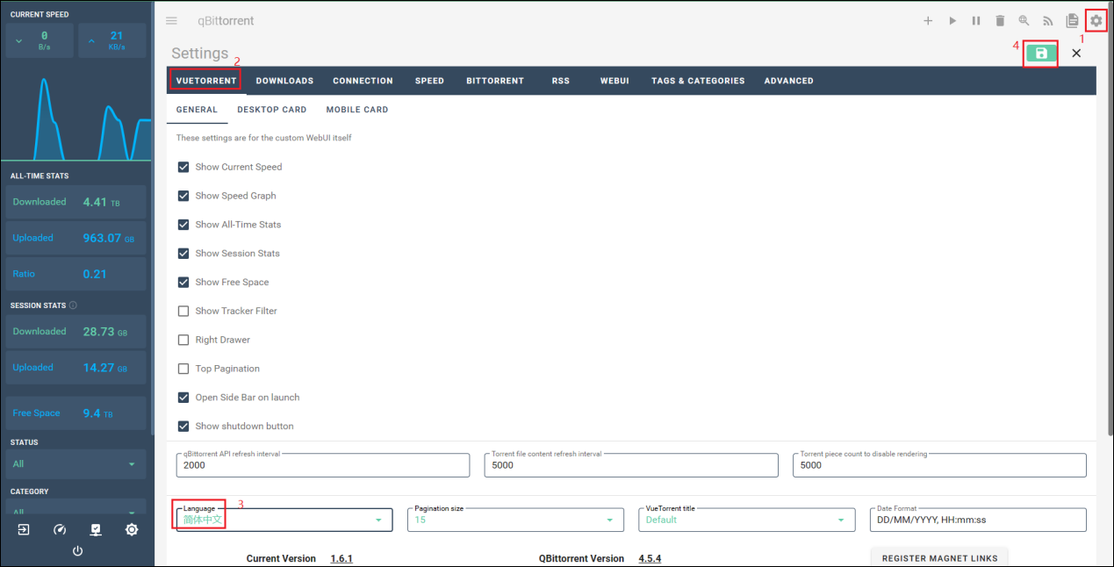
Task: Uncheck Show Speed Graph
Action: pyautogui.click(x=183, y=196)
